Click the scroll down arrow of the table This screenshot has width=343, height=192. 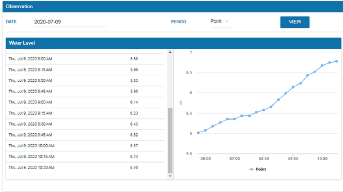coord(170,176)
